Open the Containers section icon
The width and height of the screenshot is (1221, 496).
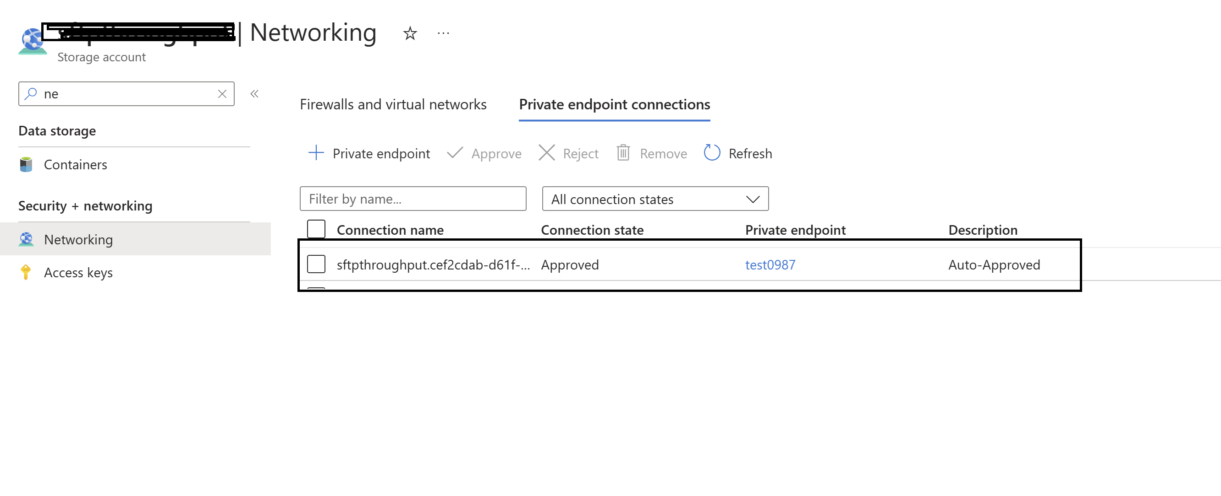[x=26, y=164]
